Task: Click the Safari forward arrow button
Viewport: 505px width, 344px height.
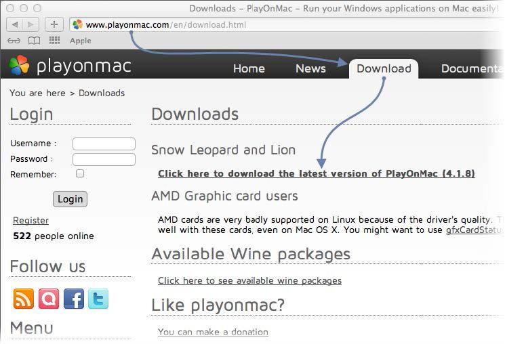Action: (x=31, y=24)
